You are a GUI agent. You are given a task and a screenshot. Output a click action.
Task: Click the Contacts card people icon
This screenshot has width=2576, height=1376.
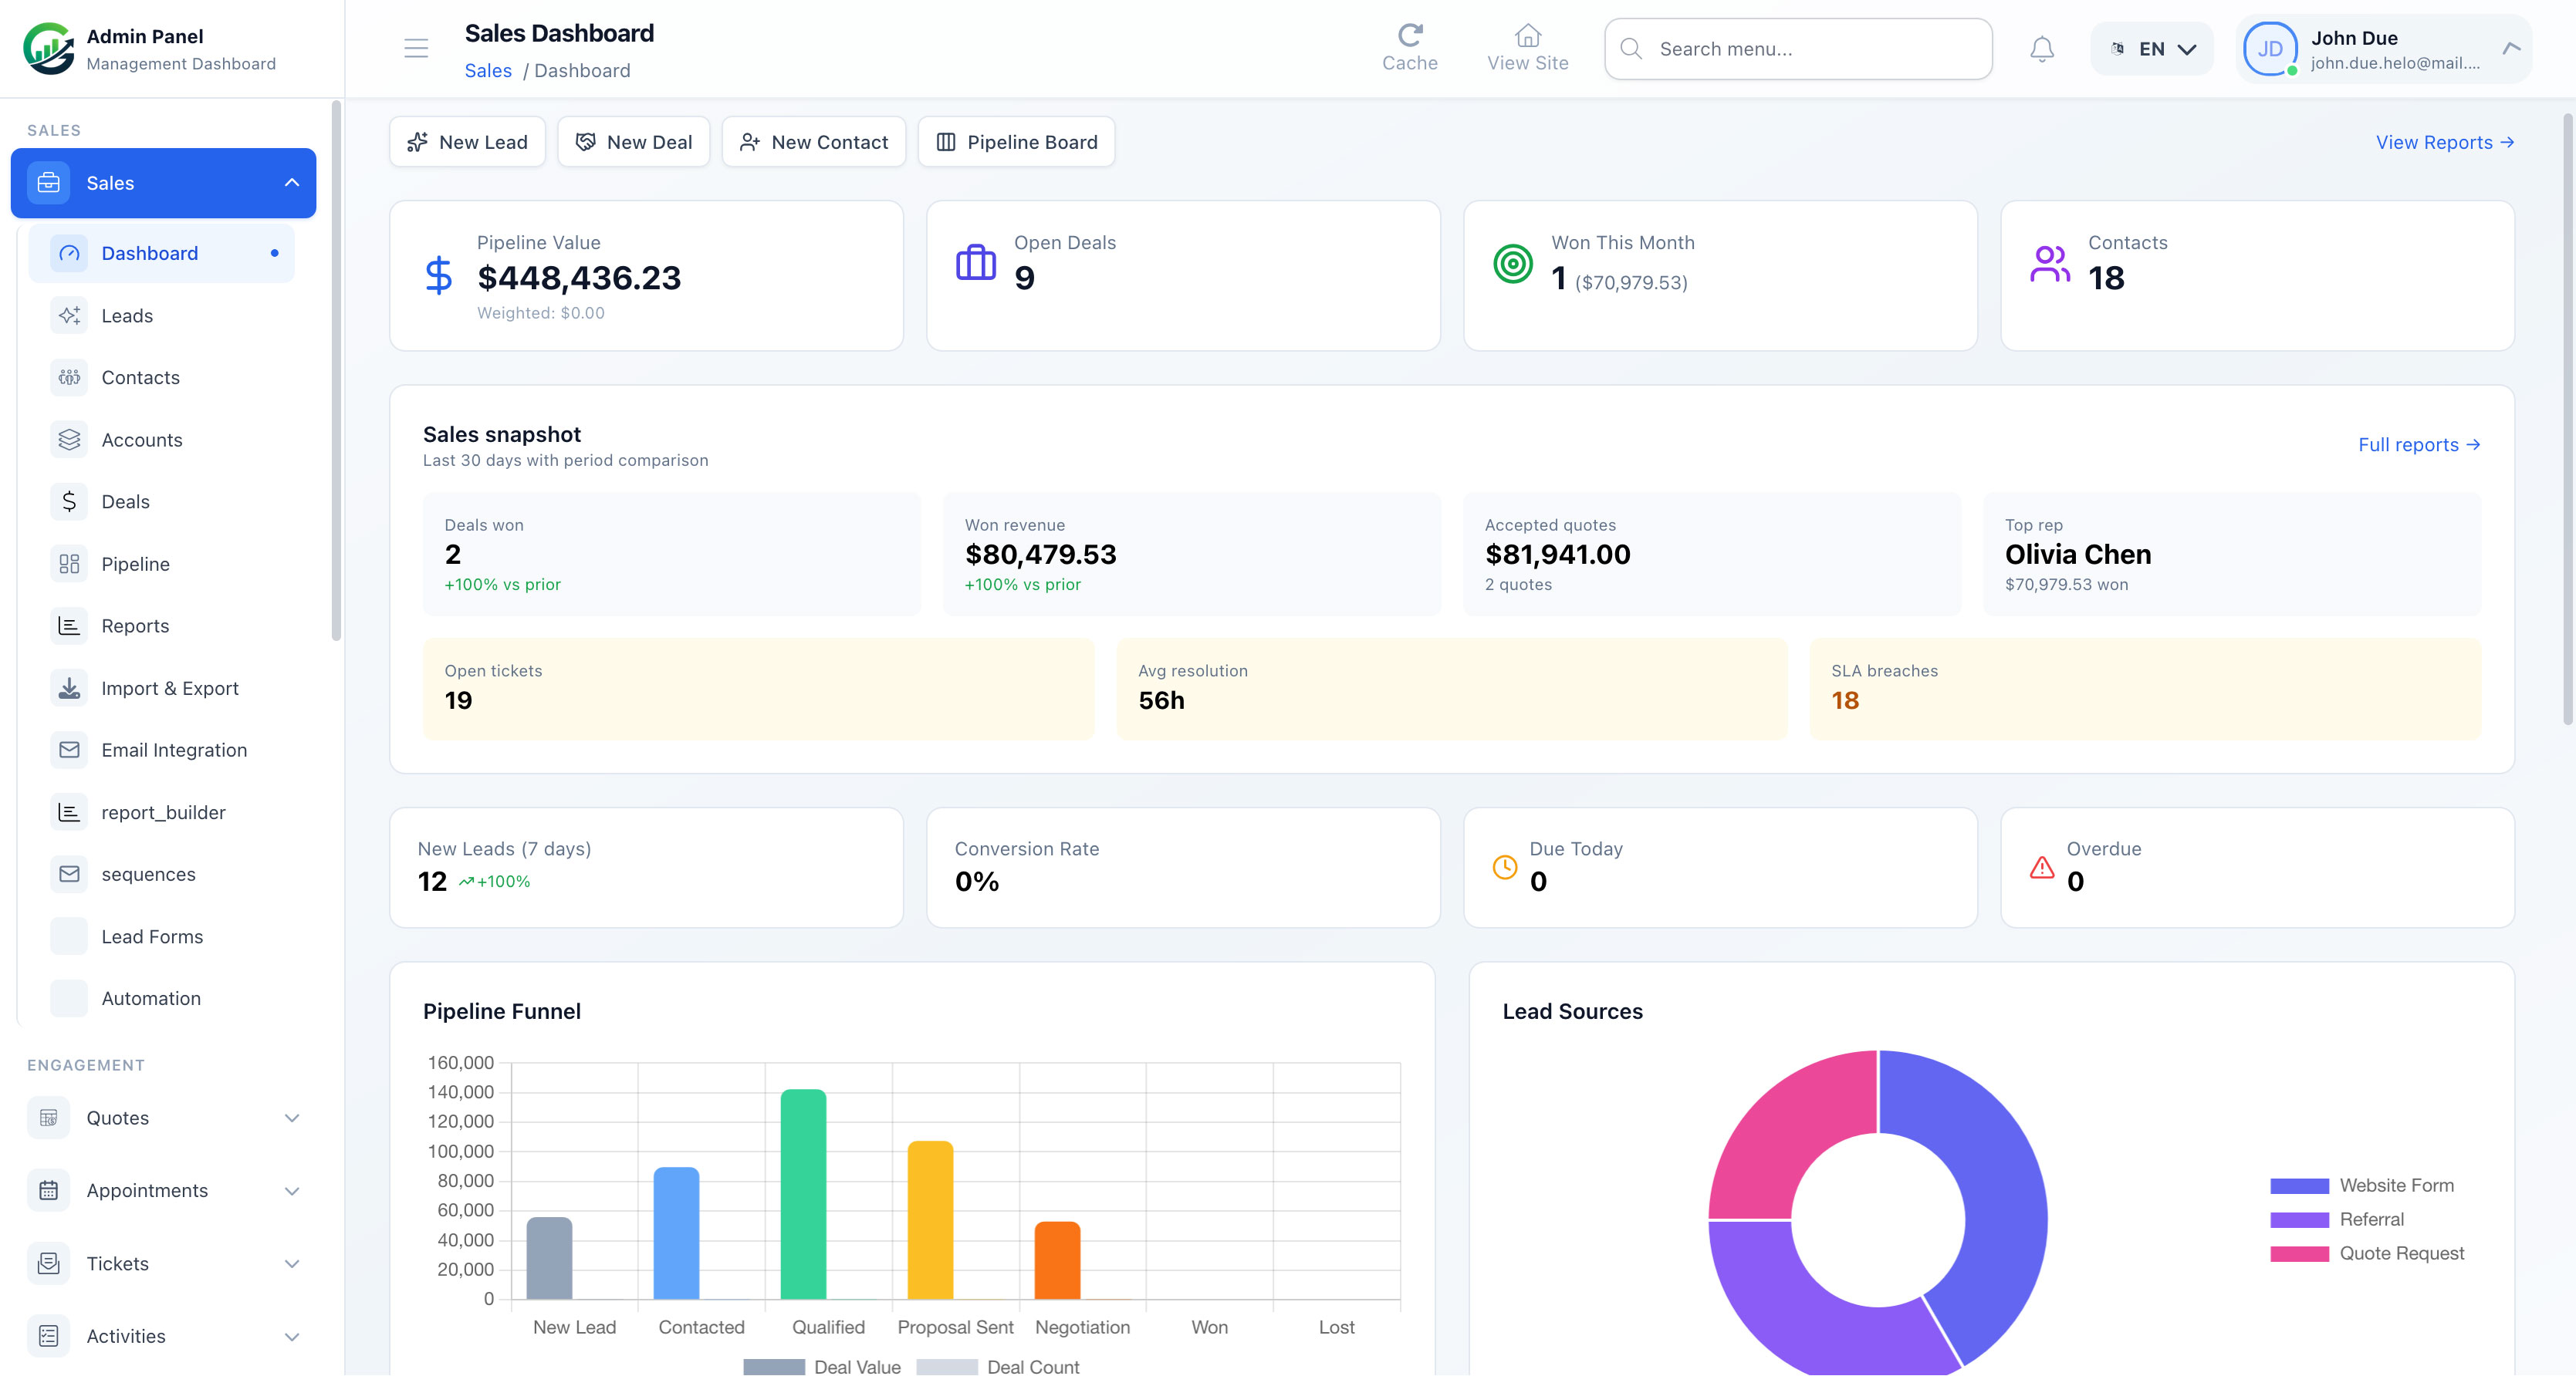pos(2050,264)
